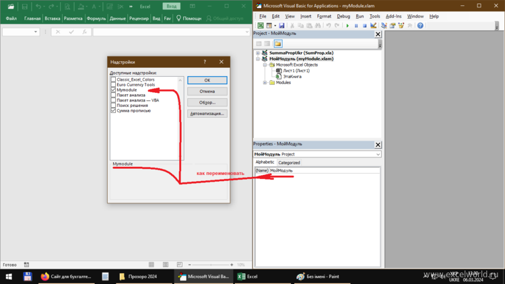Check the Пакет анализа — VBA add-in

(113, 100)
